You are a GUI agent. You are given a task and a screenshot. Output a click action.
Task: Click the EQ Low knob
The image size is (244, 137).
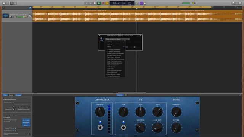click(x=124, y=112)
